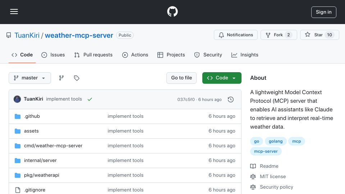
Task: Expand the master branch dropdown
Action: point(30,78)
